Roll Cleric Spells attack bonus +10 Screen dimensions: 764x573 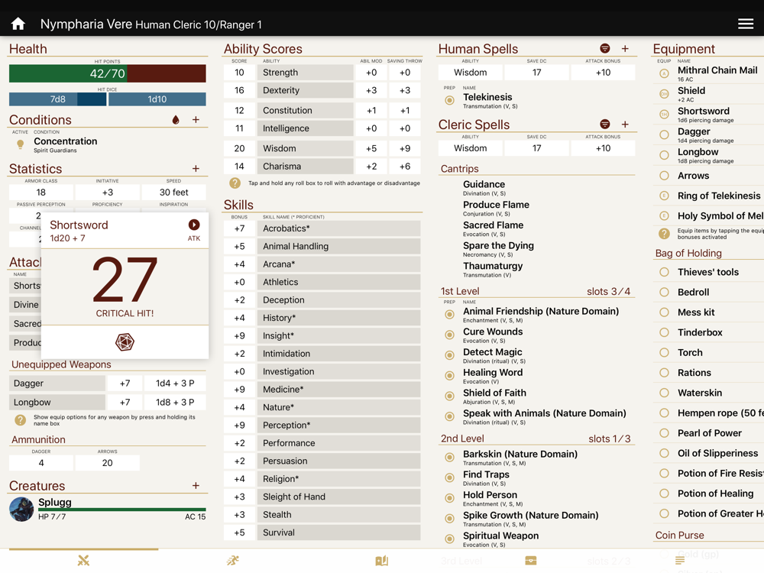pyautogui.click(x=604, y=148)
